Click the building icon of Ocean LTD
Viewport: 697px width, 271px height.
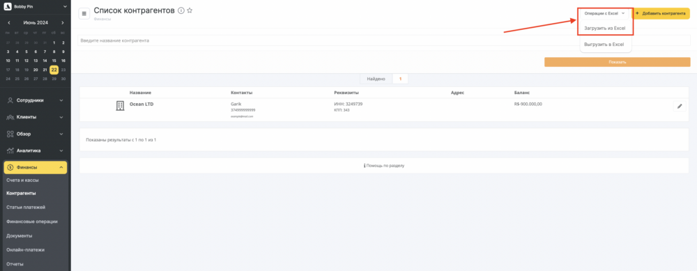point(120,106)
